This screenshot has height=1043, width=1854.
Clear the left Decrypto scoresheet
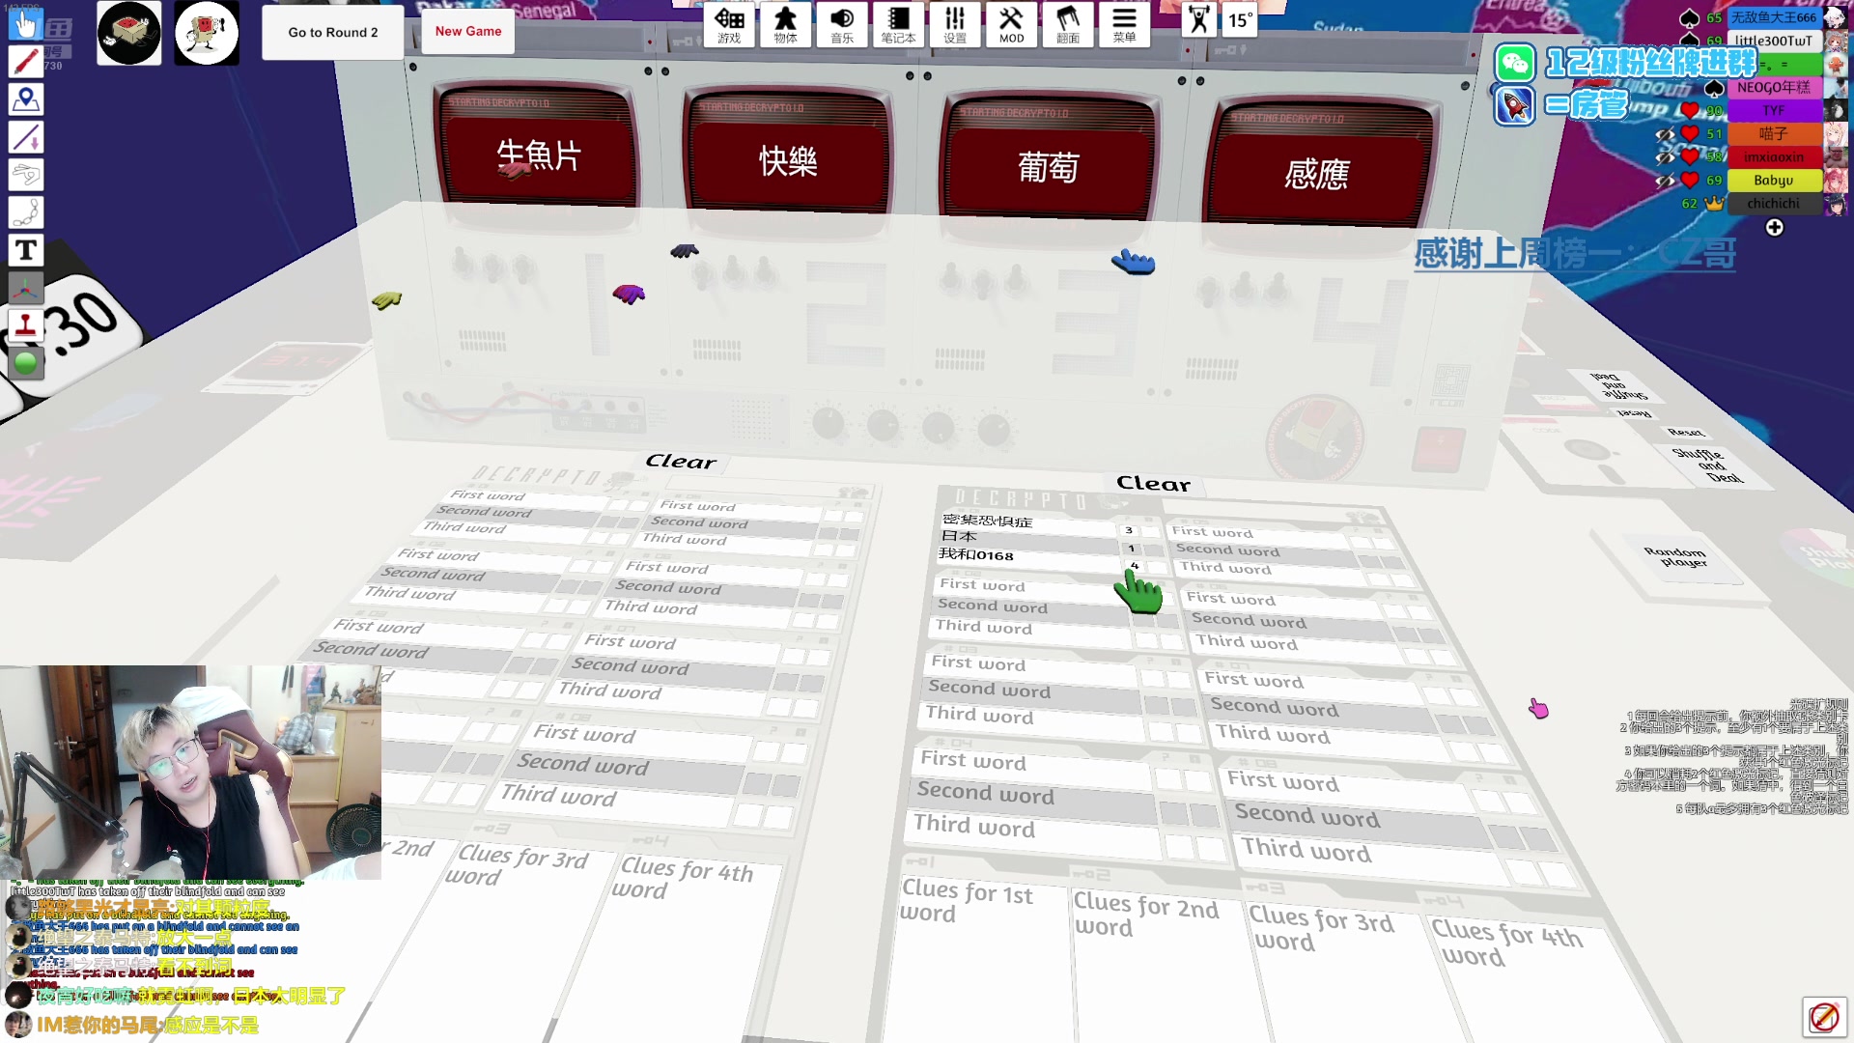point(680,460)
